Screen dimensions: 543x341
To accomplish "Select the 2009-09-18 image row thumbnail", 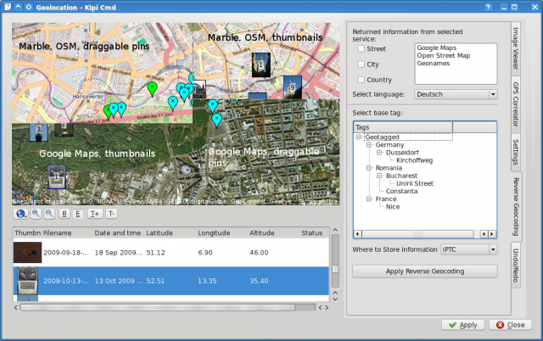I will pos(27,252).
